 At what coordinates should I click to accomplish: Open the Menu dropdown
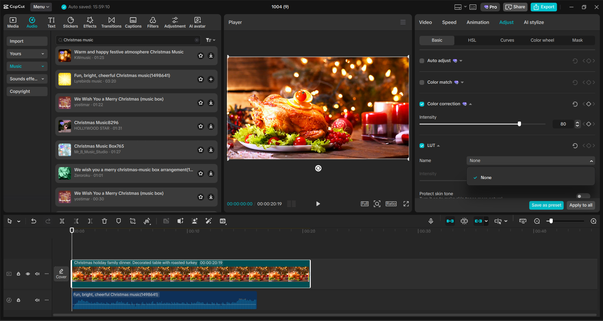coord(41,7)
